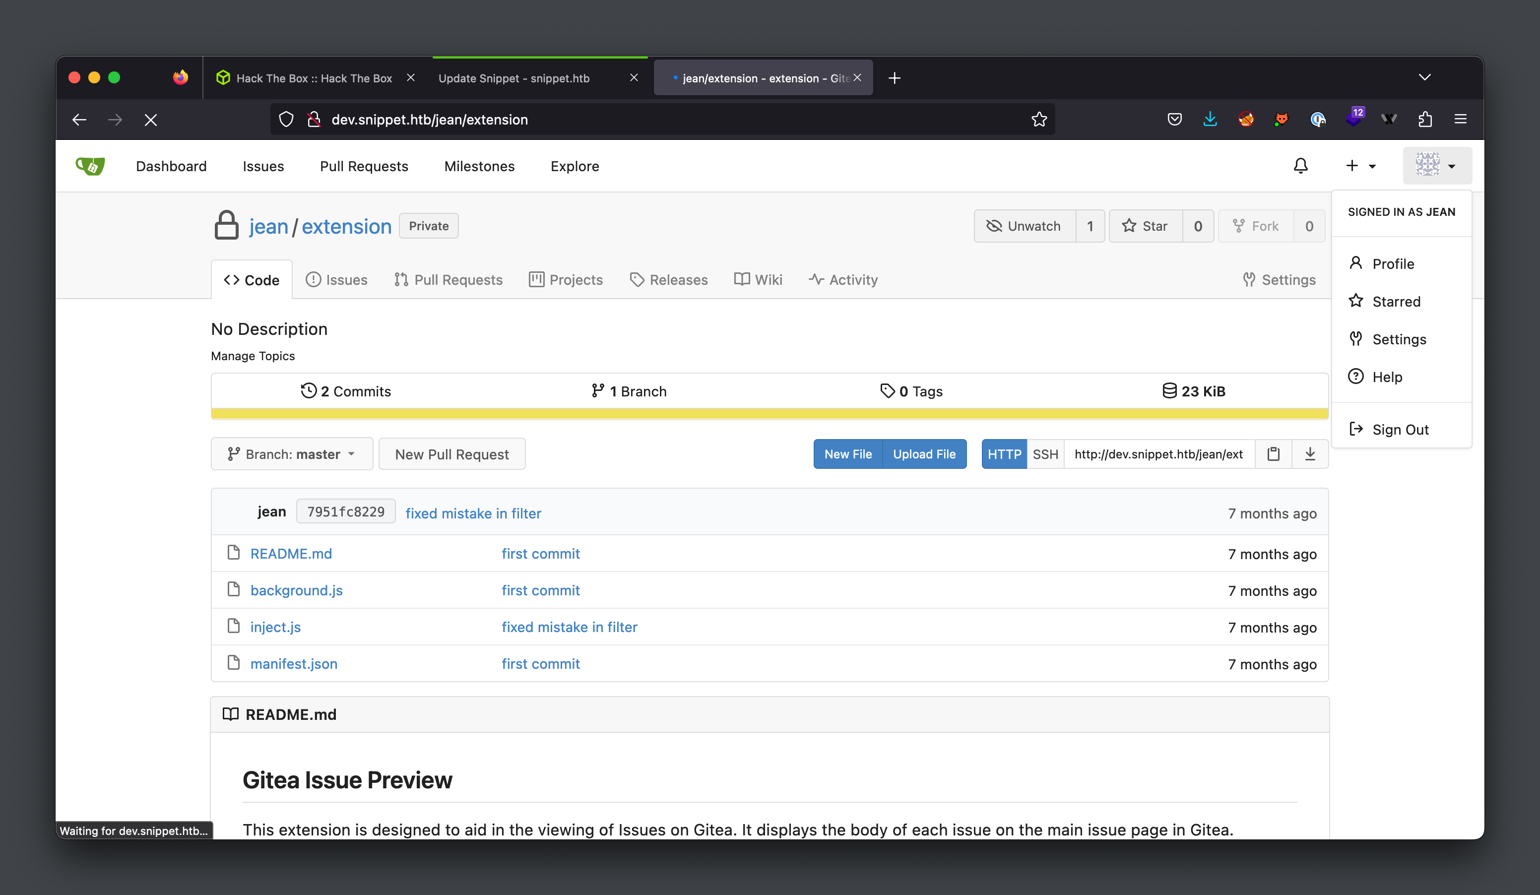Select the Code tab
The height and width of the screenshot is (895, 1540).
tap(254, 279)
